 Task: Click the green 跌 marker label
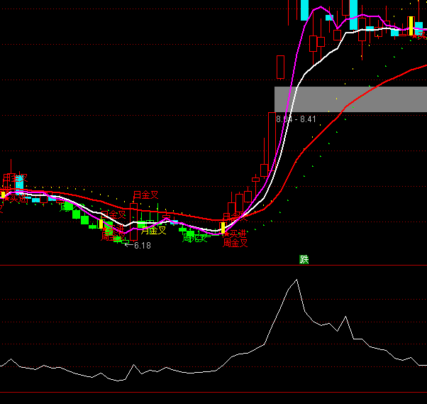pos(304,259)
